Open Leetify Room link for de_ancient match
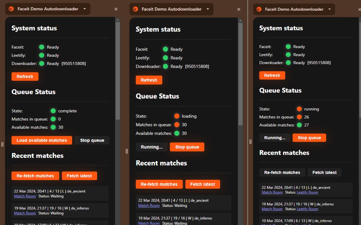Viewport: 361px width, 225px height. (x=307, y=192)
